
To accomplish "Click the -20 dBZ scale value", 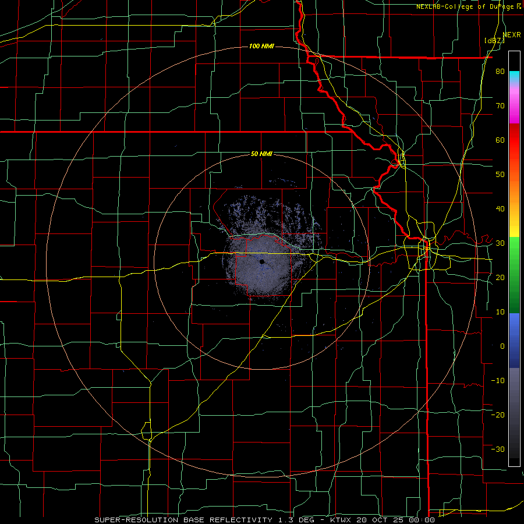I will [498, 415].
